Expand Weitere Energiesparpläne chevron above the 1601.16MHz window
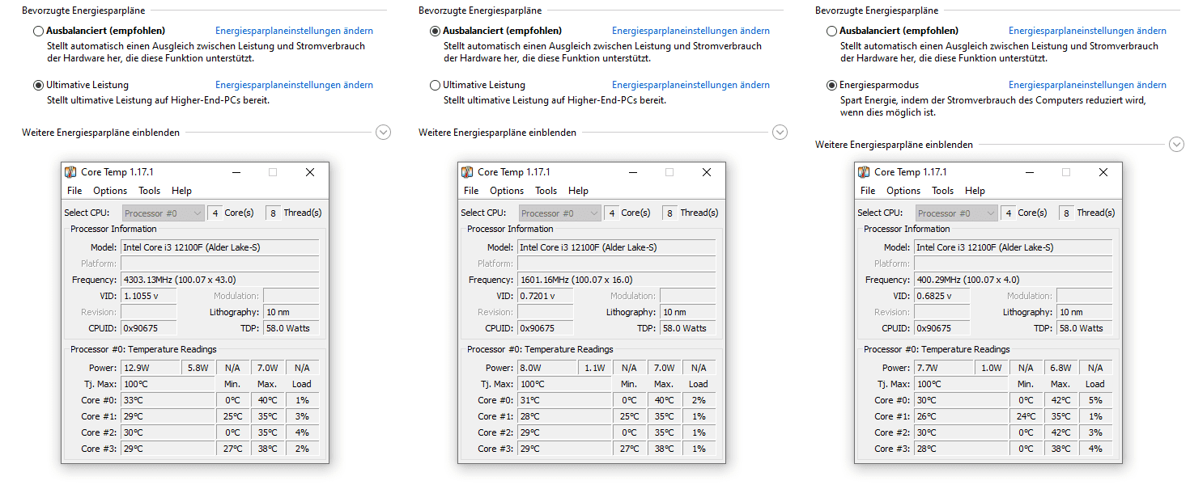Screen dimensions: 1190x485 780,132
